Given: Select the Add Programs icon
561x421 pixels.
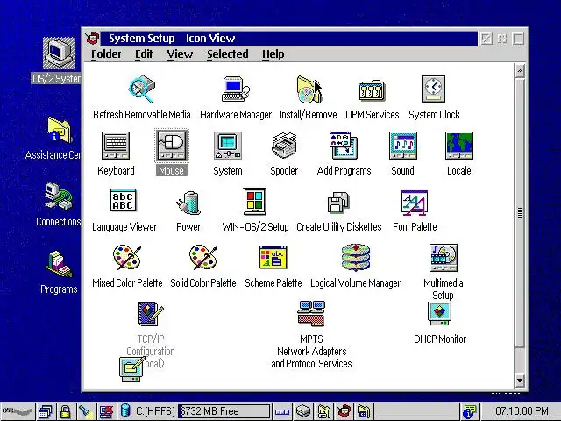Looking at the screenshot, I should point(344,146).
